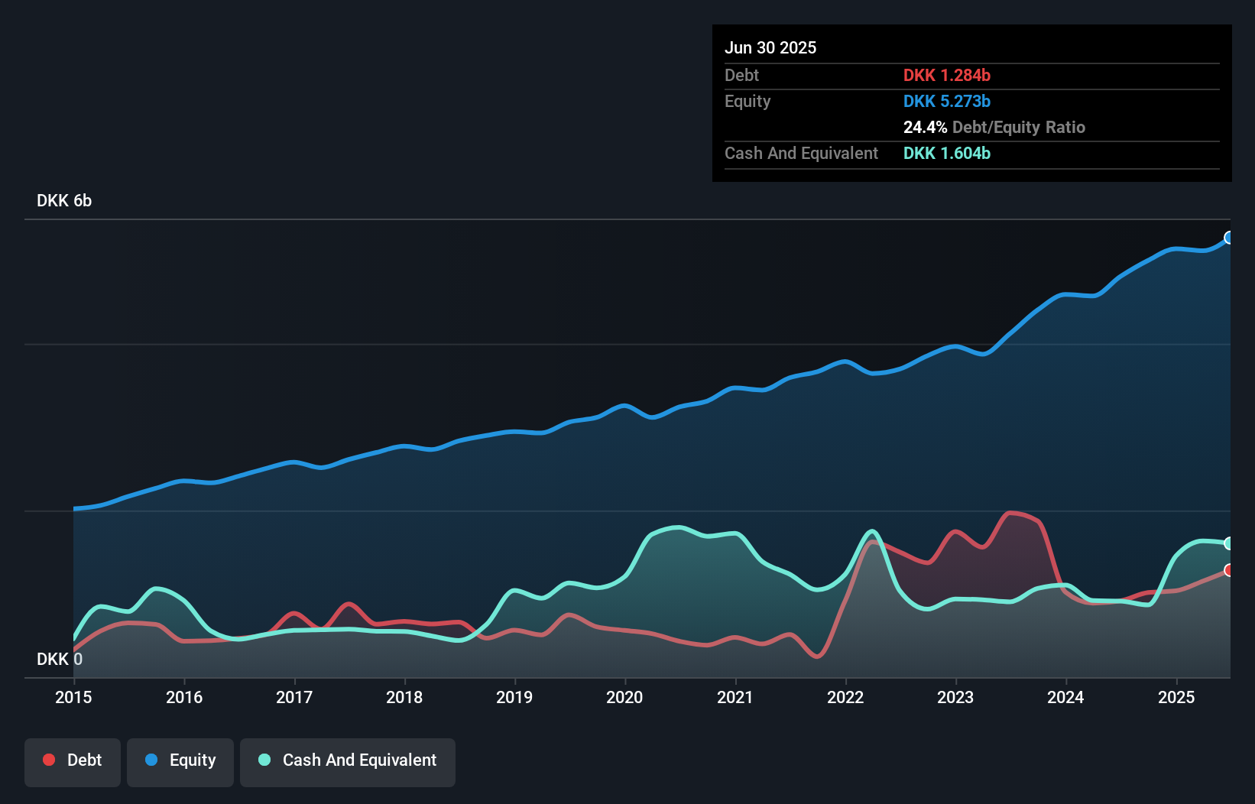Click the teal Cash And Equivalent legend dot
Image resolution: width=1255 pixels, height=804 pixels.
(264, 760)
